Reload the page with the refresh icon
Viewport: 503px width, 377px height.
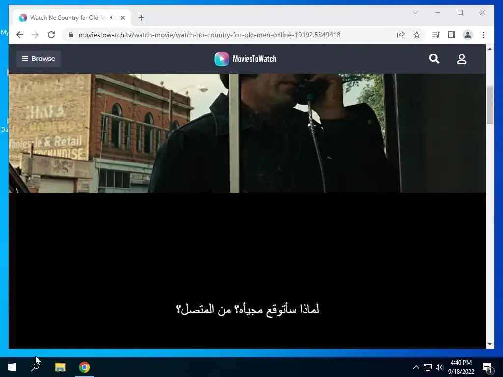coord(51,35)
